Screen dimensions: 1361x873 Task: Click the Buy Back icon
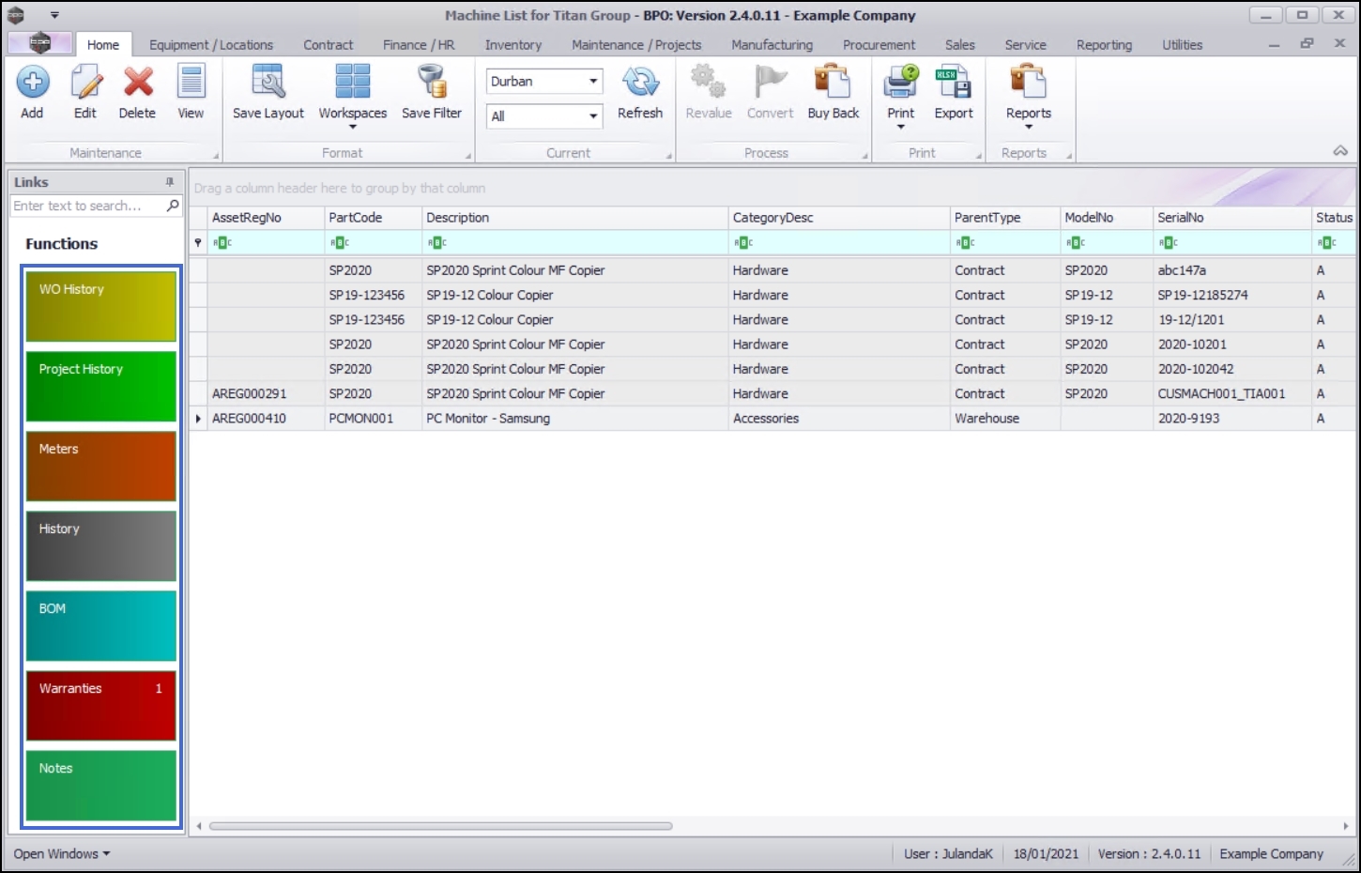click(x=833, y=82)
